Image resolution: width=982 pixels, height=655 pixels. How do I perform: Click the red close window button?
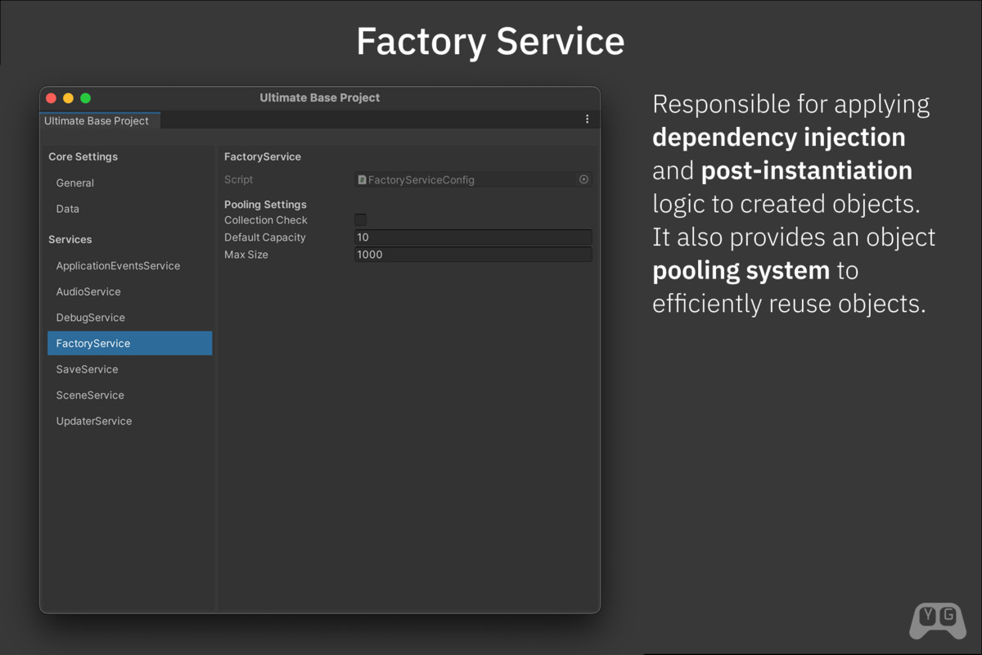(51, 98)
